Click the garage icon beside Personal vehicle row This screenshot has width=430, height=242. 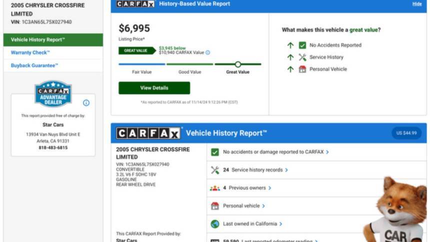tap(214, 206)
